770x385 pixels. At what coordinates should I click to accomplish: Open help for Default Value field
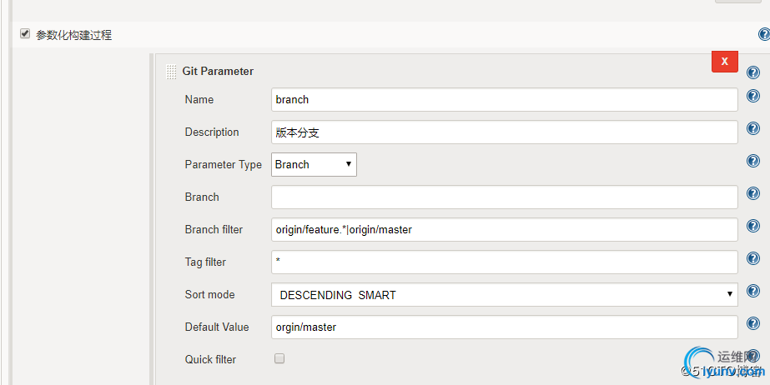click(x=752, y=324)
